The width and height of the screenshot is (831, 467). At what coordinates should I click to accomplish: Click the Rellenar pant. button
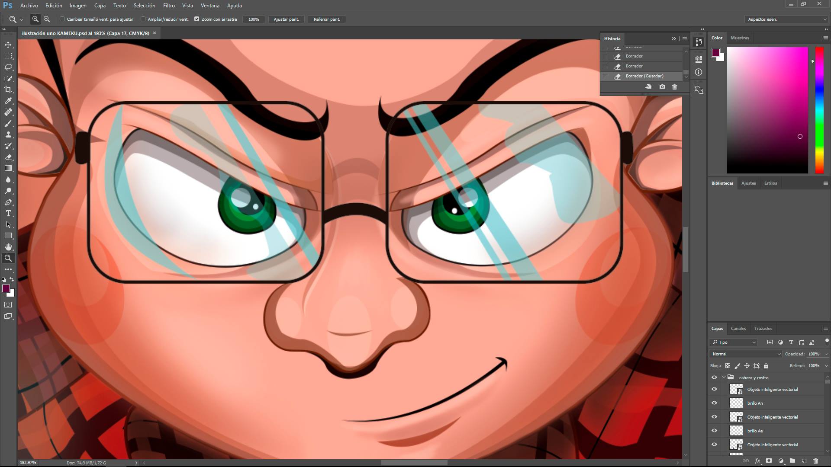point(326,19)
